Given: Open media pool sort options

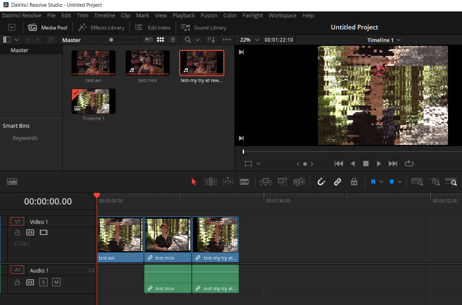Looking at the screenshot, I should 211,40.
